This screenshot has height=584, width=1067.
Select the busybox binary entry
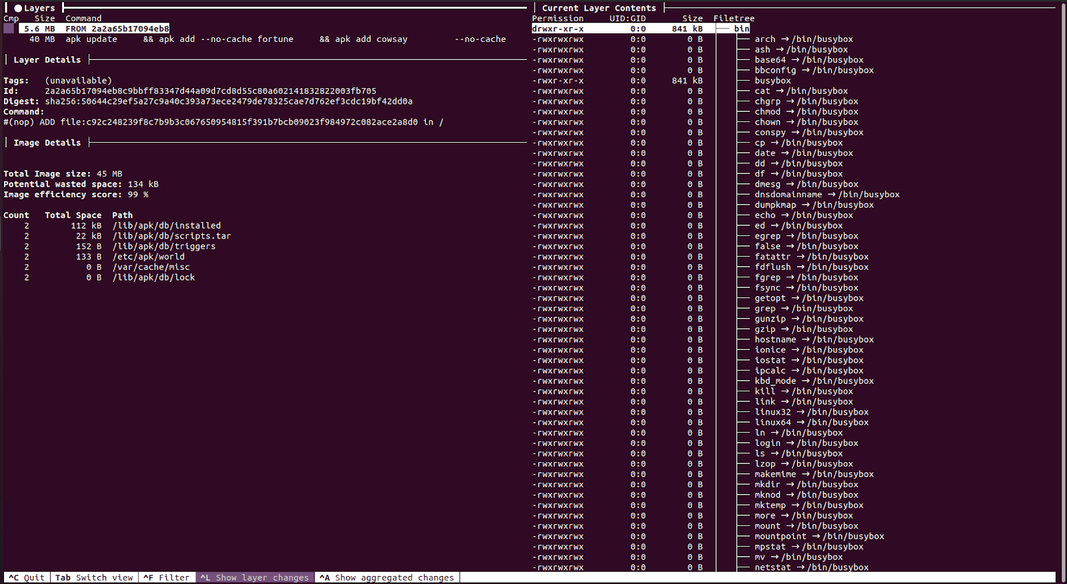(x=772, y=81)
